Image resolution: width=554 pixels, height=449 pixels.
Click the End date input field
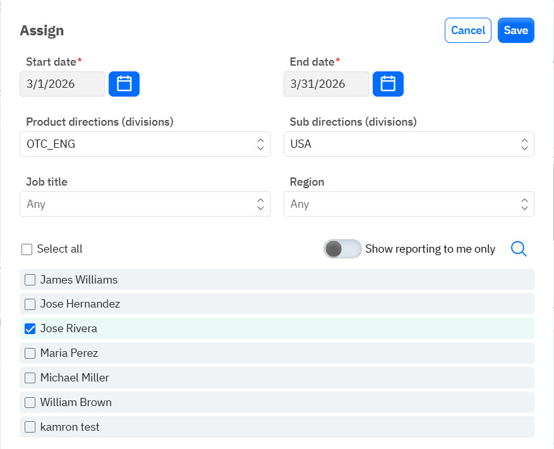[326, 84]
